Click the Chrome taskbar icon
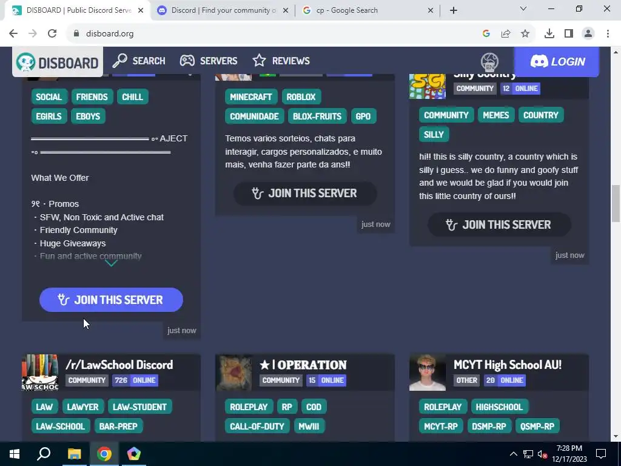Viewport: 621px width, 466px height. point(104,454)
